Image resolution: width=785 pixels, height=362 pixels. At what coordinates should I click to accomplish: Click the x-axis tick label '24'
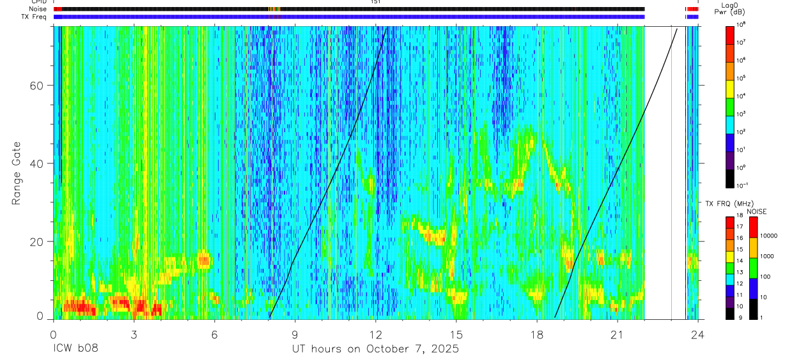coord(698,335)
